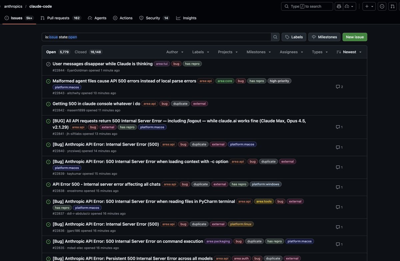Expand the Assignees filter dropdown
This screenshot has height=261, width=400.
pos(292,52)
